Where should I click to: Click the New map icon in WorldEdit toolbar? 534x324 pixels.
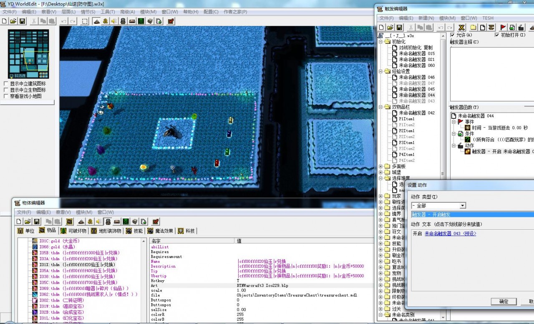tap(4, 21)
